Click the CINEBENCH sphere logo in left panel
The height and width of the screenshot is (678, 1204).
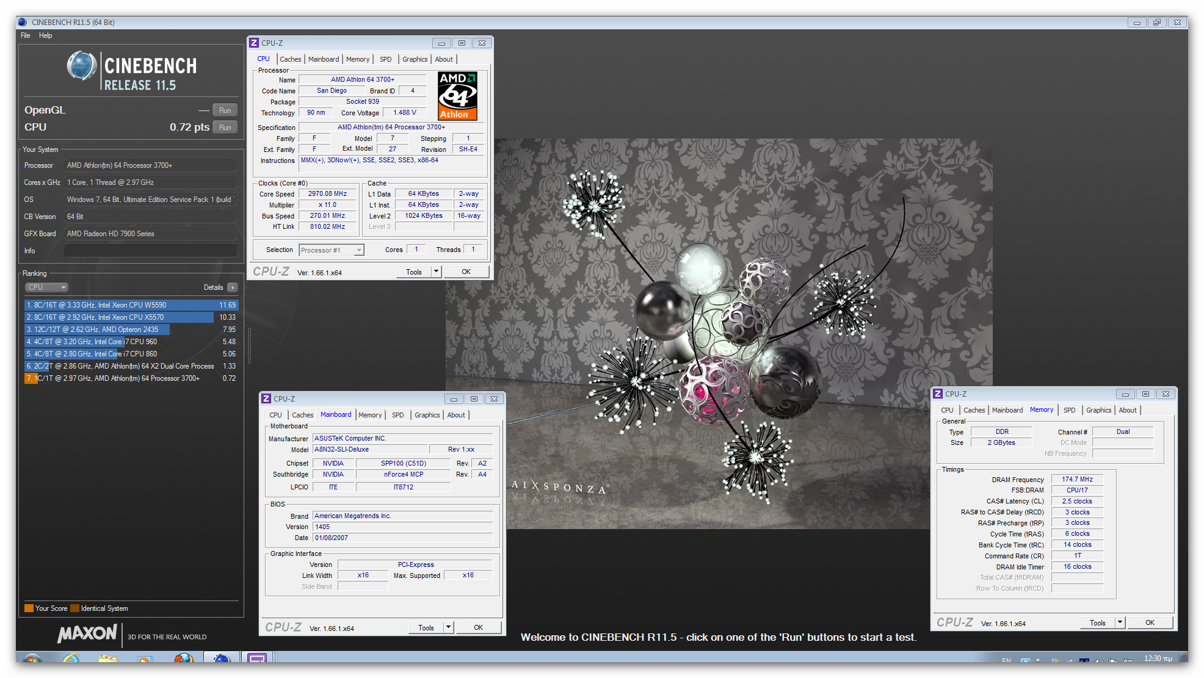point(81,66)
